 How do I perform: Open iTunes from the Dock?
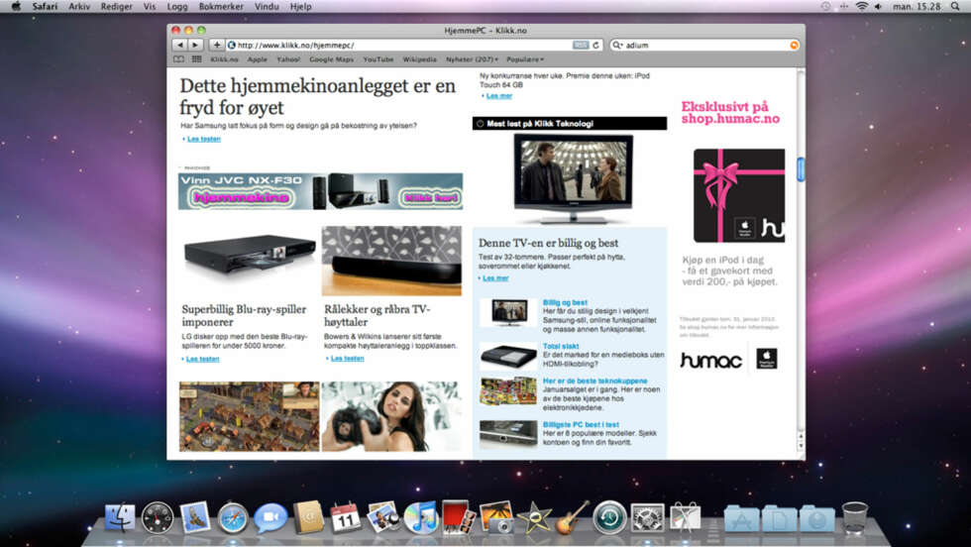coord(421,518)
